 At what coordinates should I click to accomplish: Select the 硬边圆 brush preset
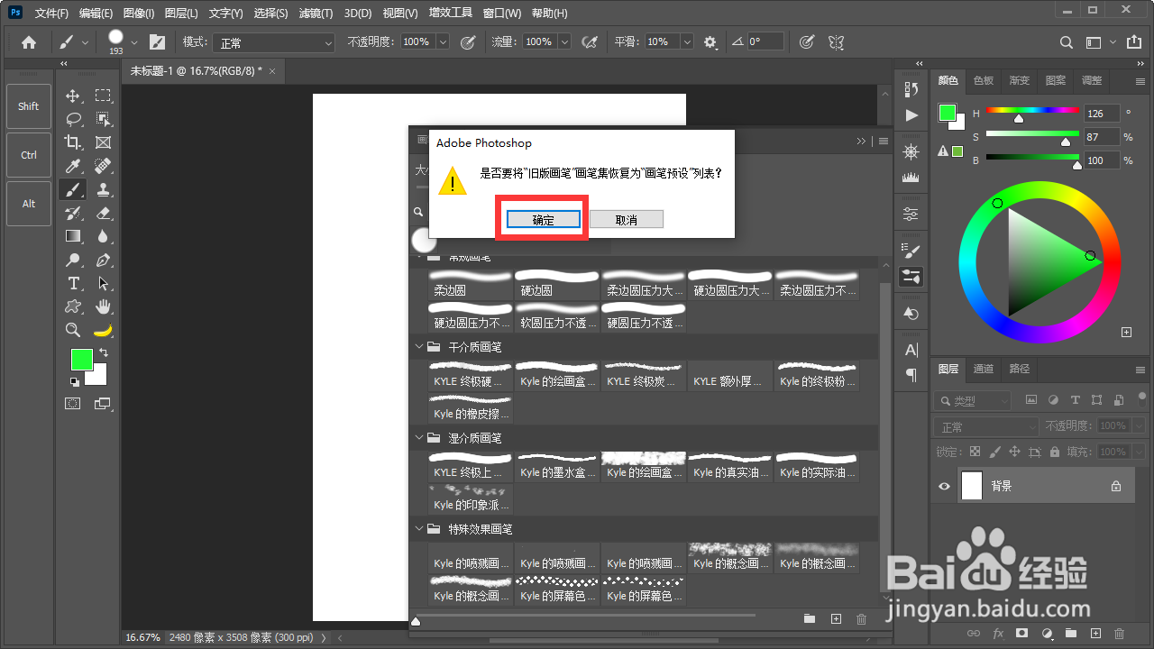click(x=556, y=284)
